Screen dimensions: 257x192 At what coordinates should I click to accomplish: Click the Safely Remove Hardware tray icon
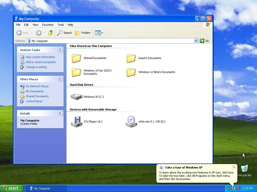(x=229, y=188)
